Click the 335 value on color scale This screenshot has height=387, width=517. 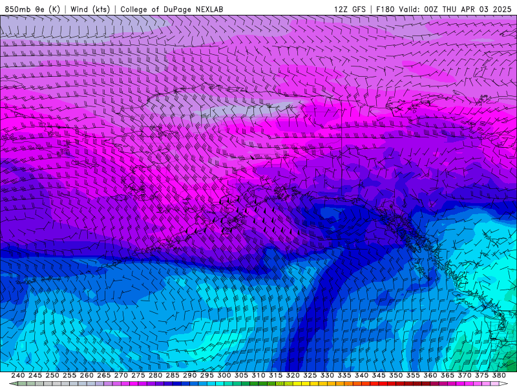[344, 375]
